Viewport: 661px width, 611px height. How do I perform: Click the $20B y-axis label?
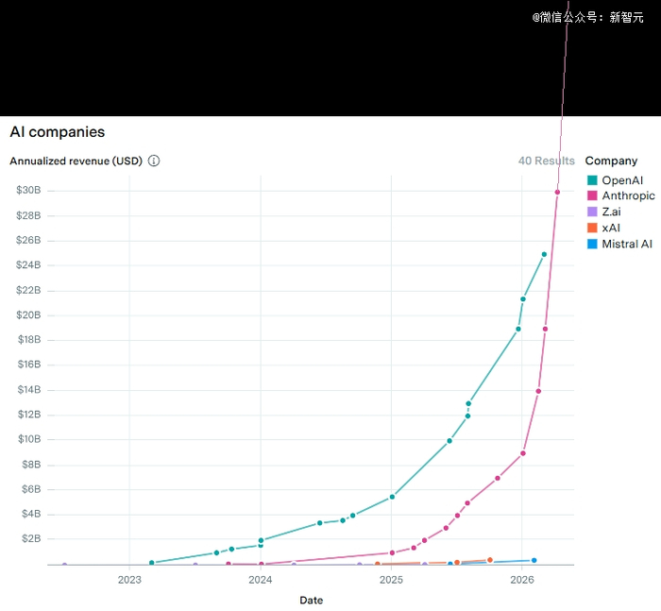[x=28, y=314]
